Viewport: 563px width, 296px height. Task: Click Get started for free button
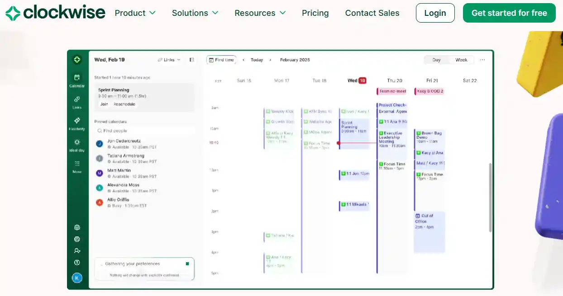509,13
